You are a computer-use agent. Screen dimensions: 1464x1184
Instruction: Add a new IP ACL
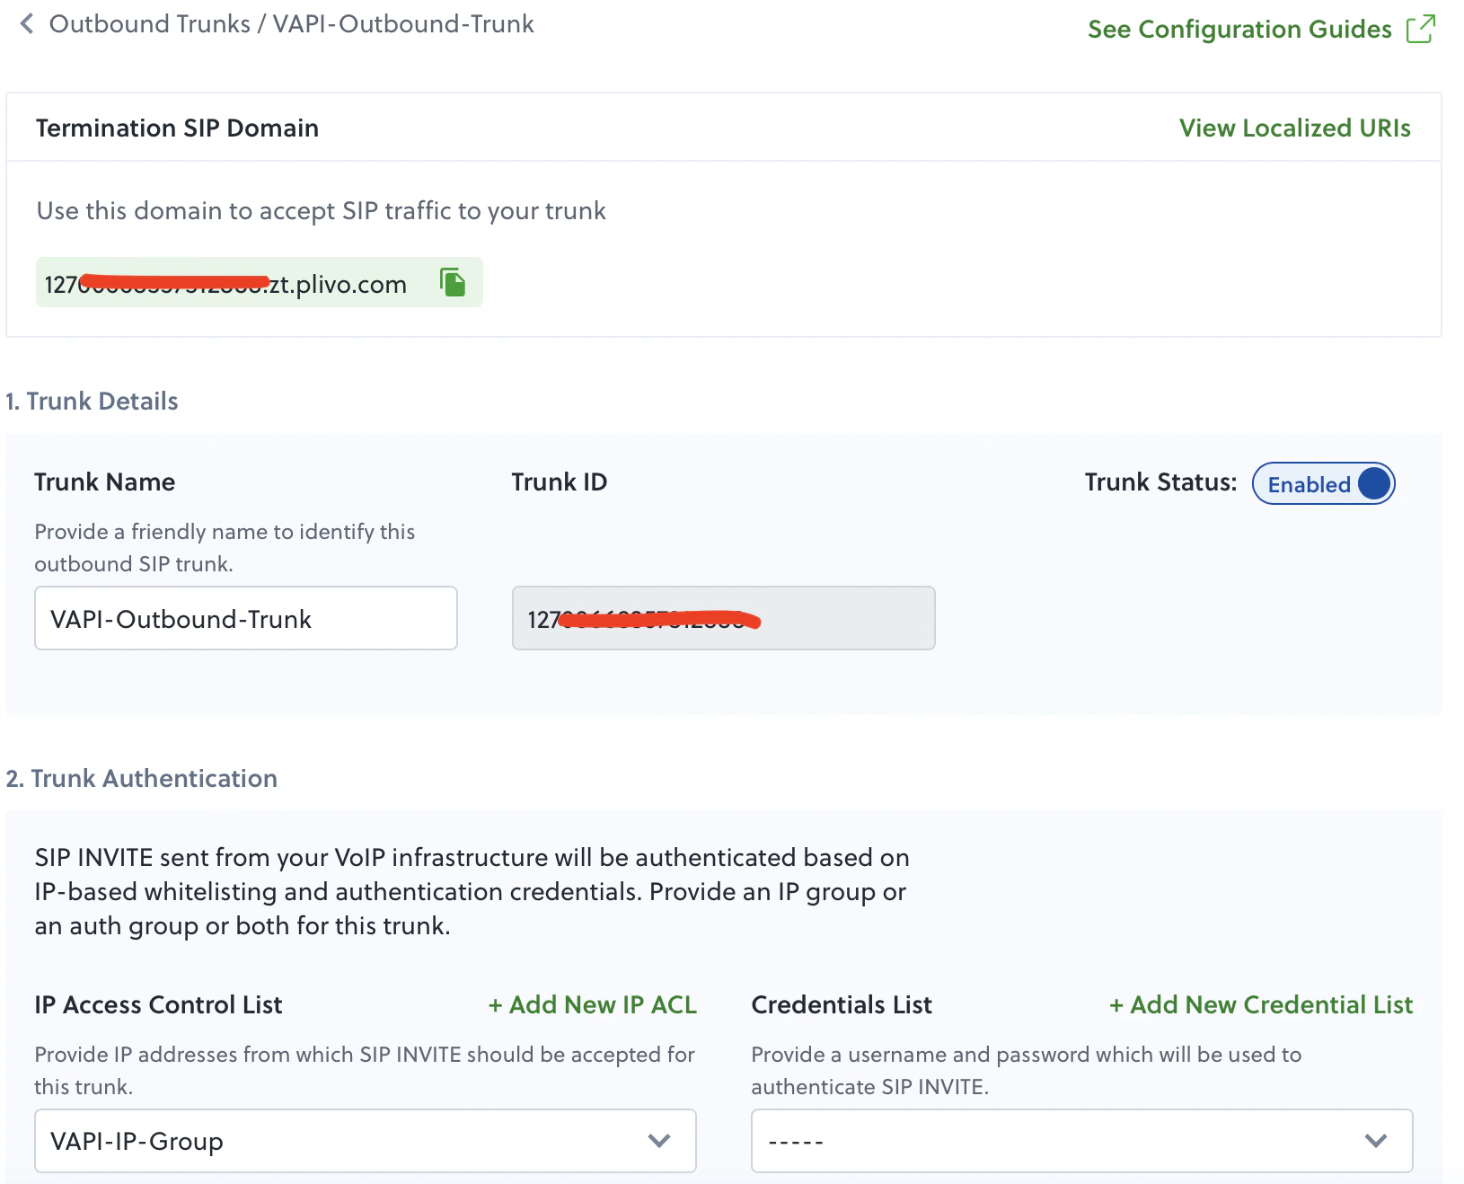click(592, 1004)
